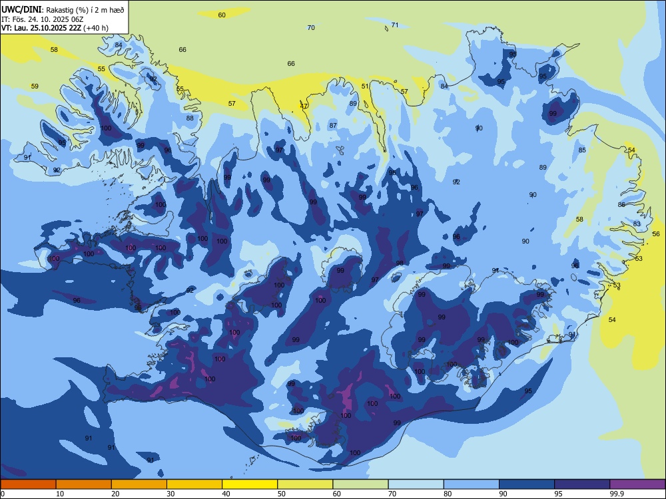Click the 'UWC/DINI' title text

(21, 10)
